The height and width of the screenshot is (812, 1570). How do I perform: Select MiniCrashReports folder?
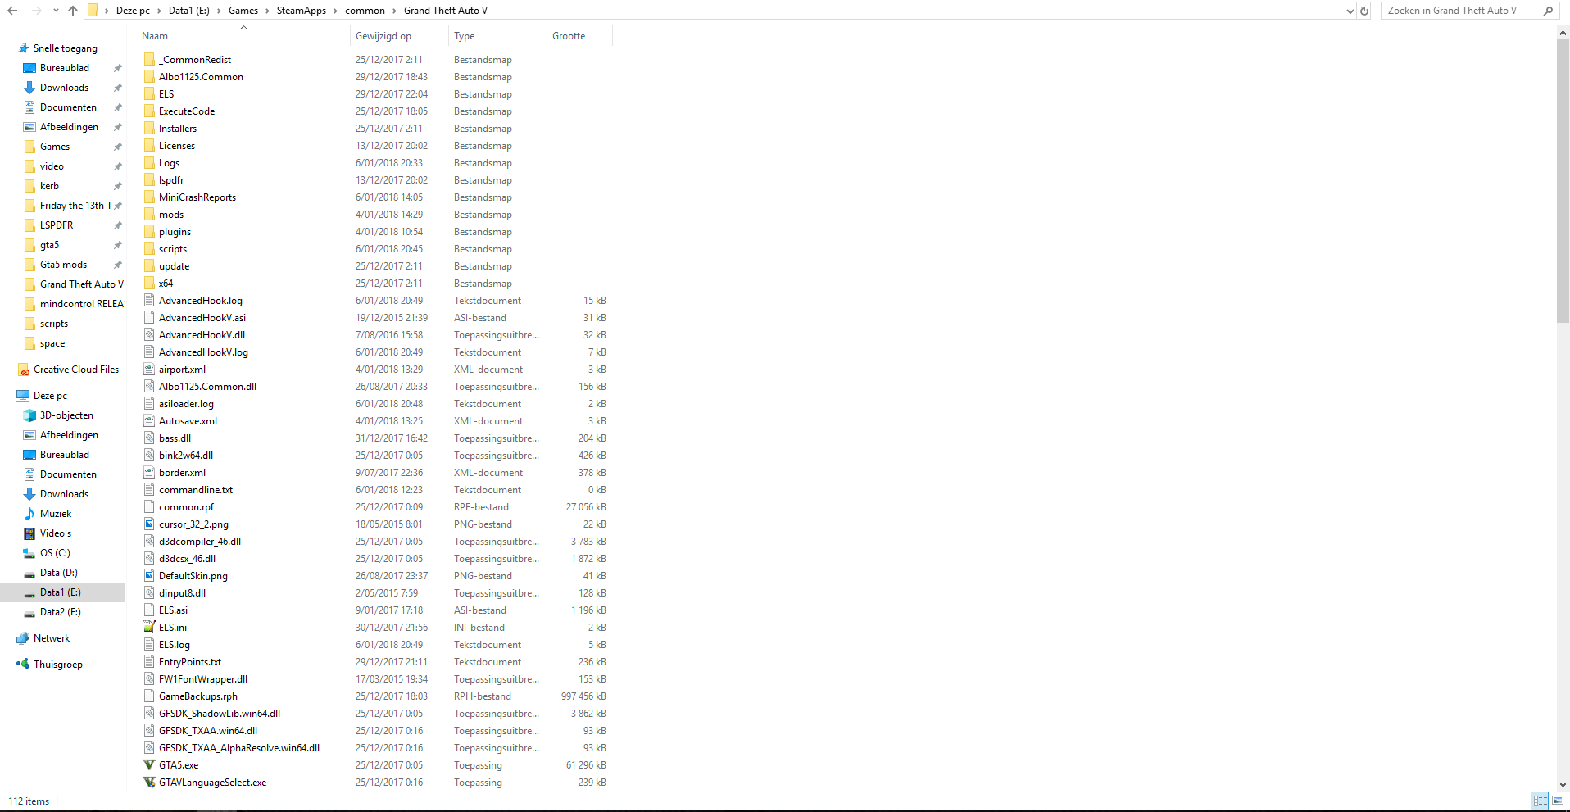pos(197,197)
